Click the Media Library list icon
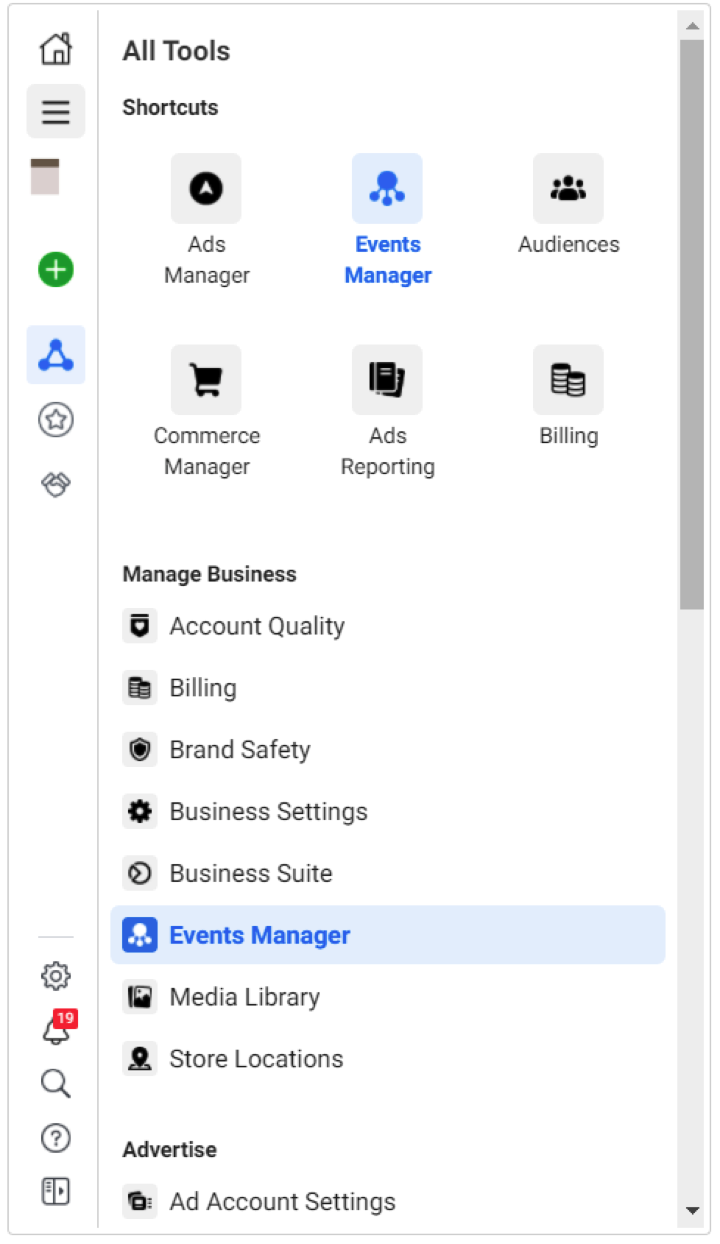 pyautogui.click(x=140, y=997)
